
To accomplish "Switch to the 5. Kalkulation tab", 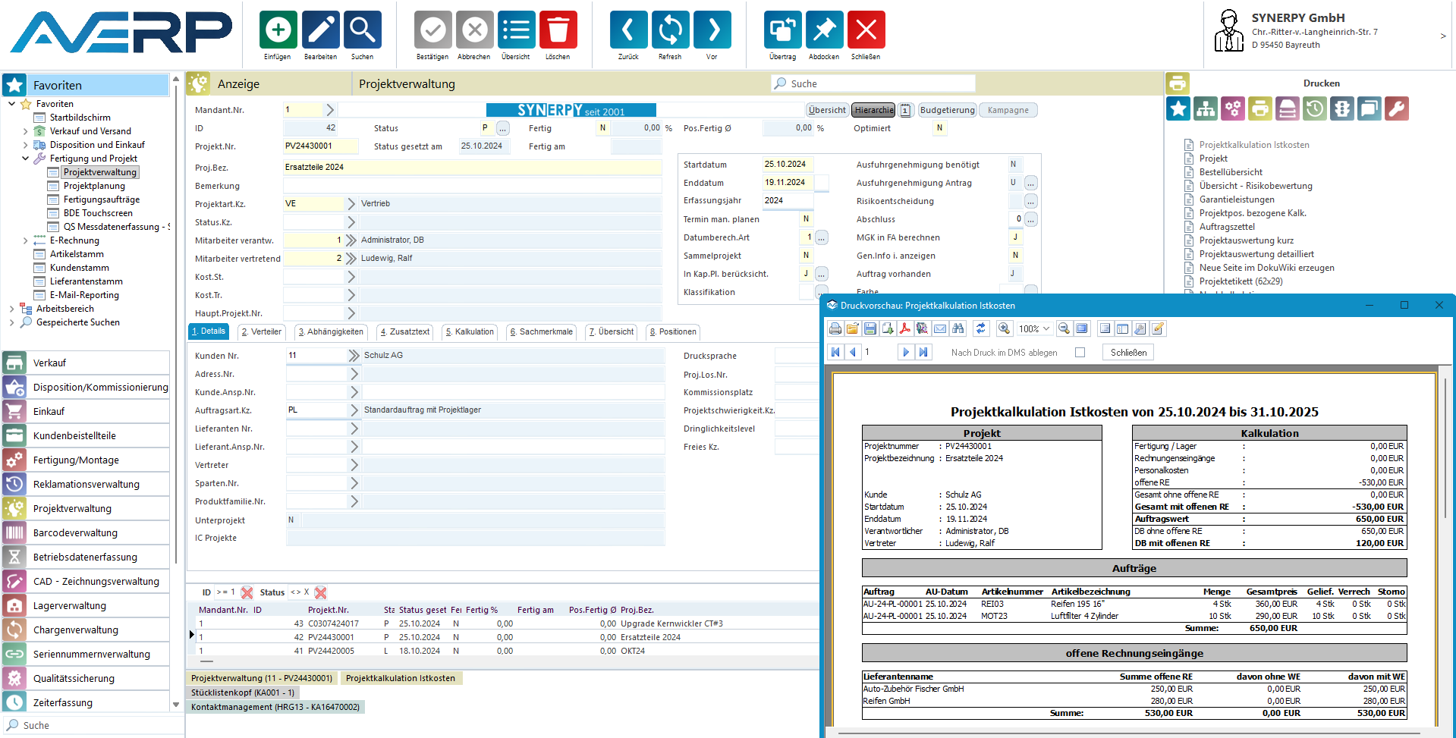I will click(x=470, y=331).
